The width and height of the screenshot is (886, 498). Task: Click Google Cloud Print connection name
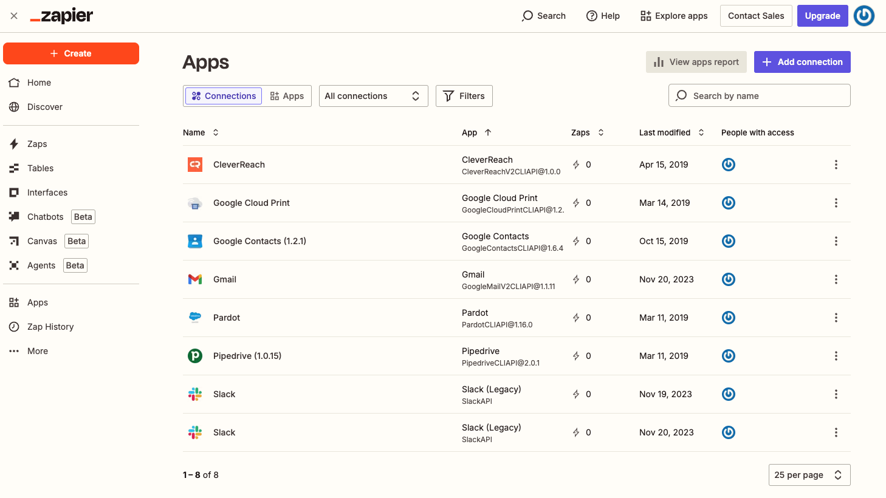coord(252,203)
